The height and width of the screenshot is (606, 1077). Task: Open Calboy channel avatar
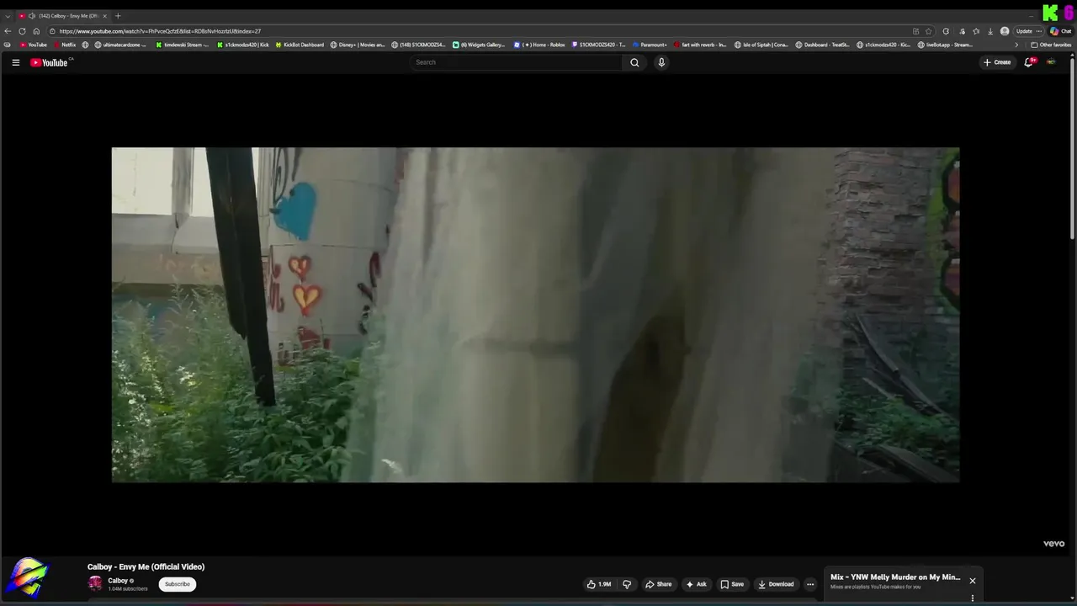[95, 583]
